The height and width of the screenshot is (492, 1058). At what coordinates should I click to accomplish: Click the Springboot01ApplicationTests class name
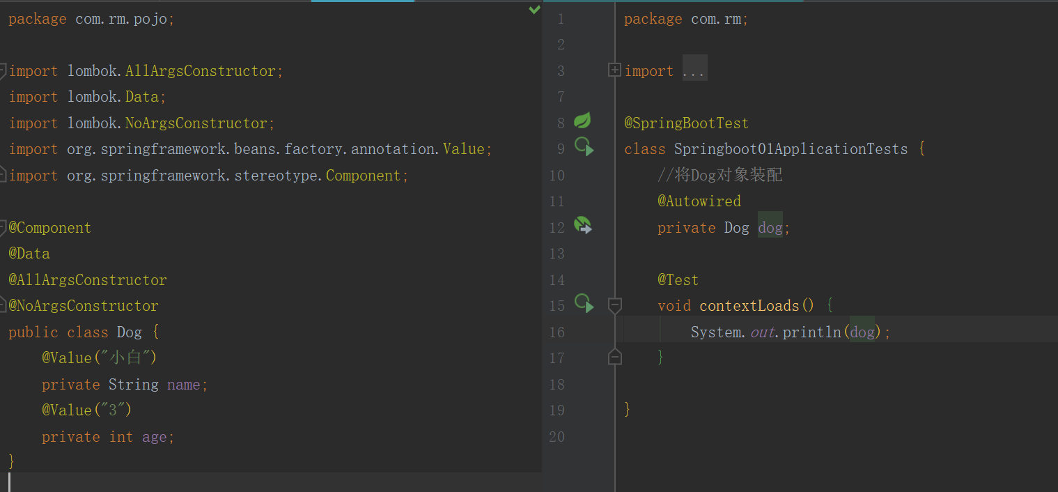point(791,149)
